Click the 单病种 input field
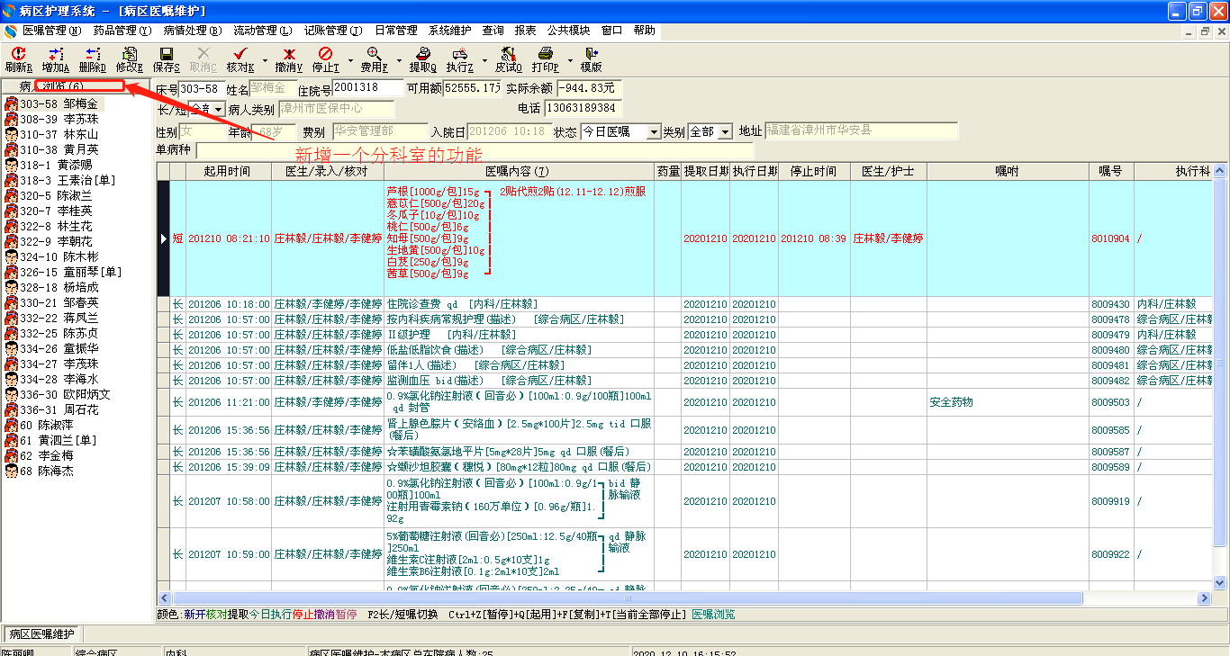The width and height of the screenshot is (1230, 656). [475, 150]
